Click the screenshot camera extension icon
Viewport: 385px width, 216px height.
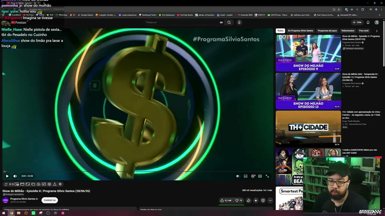click(49, 184)
